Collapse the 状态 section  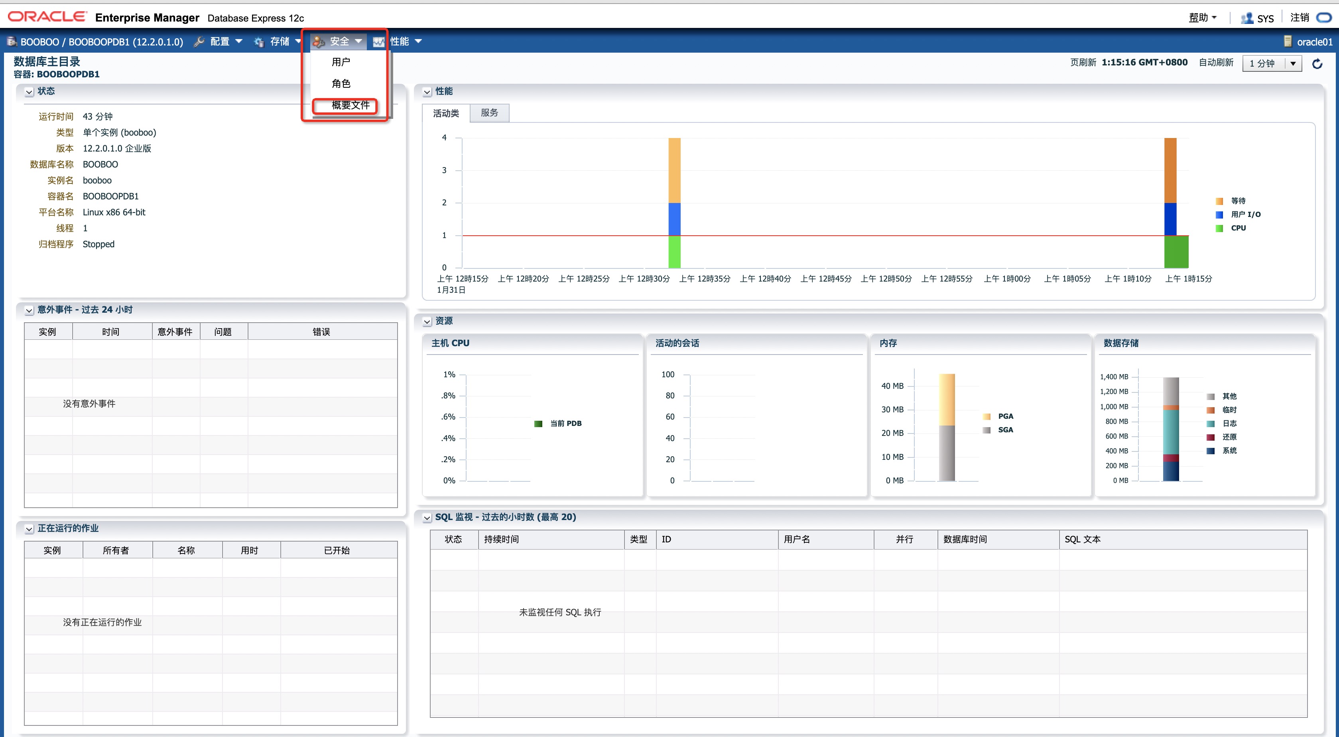point(30,91)
